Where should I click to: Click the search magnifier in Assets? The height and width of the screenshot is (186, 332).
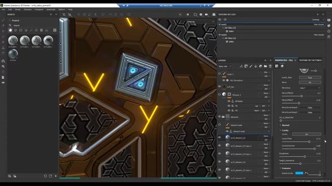coord(10,25)
